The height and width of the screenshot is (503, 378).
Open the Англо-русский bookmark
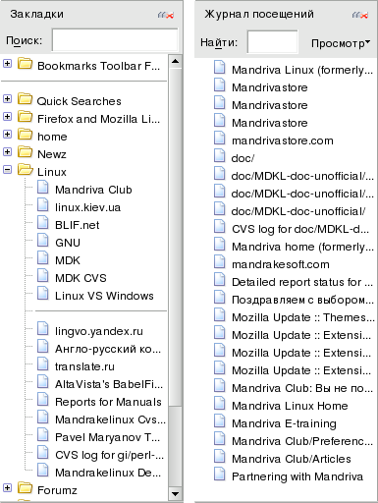coord(108,349)
